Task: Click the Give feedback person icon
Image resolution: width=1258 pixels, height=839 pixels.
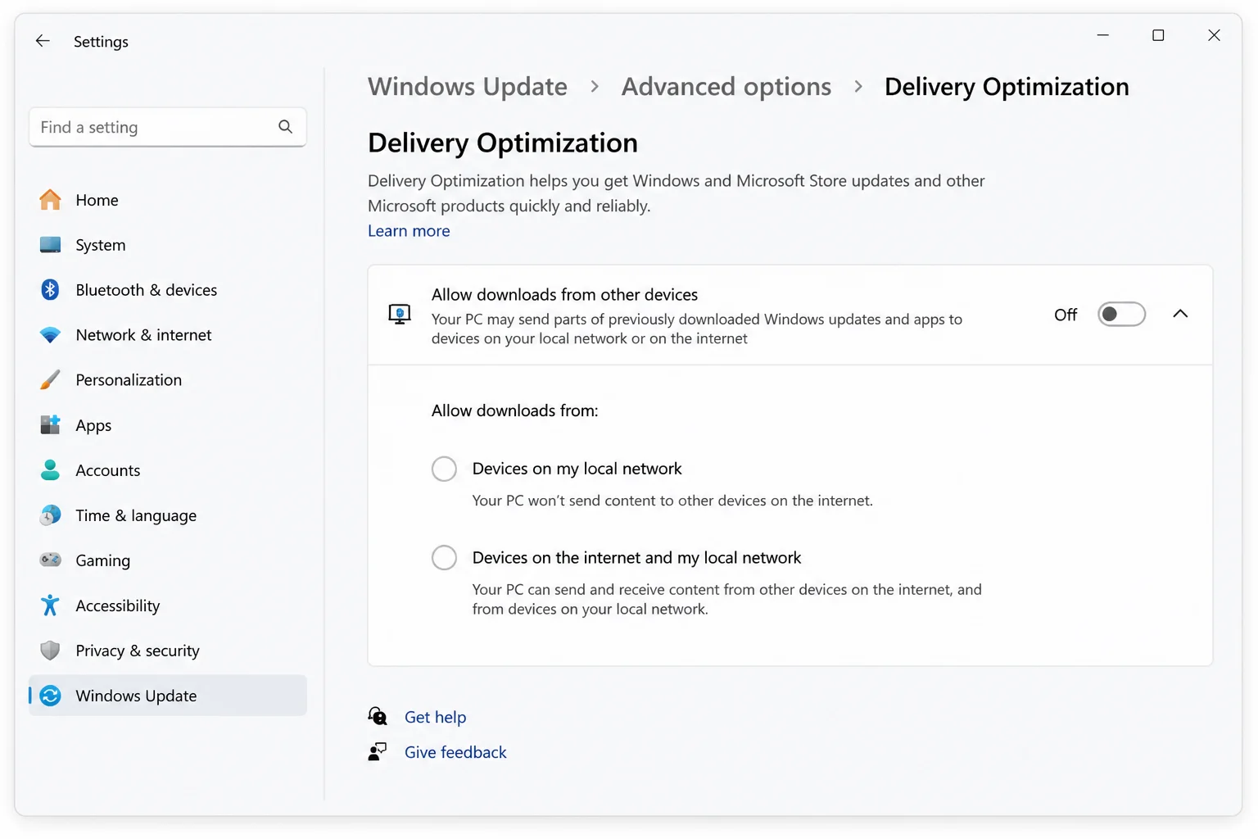Action: point(378,752)
